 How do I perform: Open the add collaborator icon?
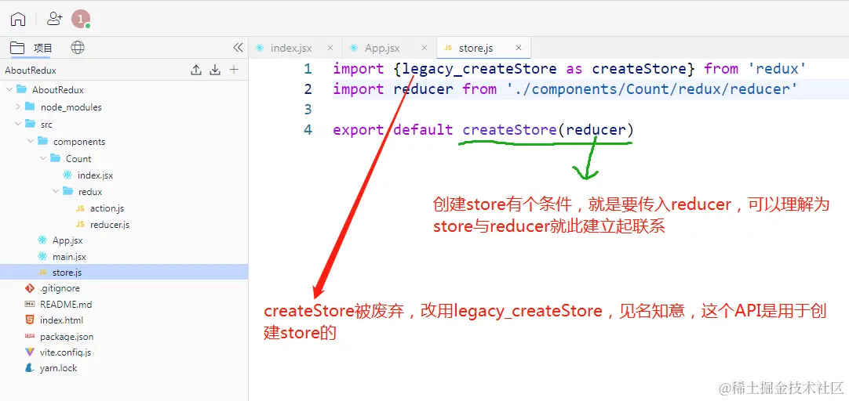55,19
